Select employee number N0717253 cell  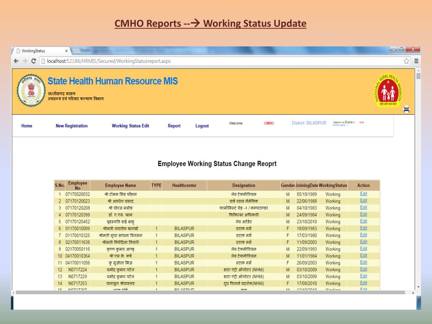tap(78, 283)
